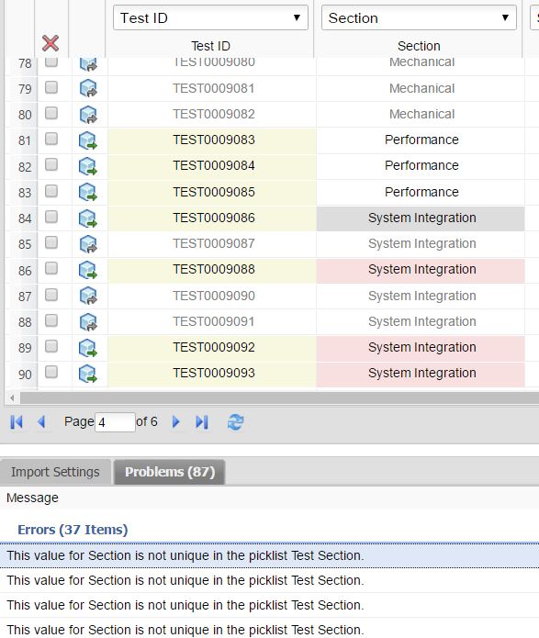Click the pink System Integration cell in row 90
The image size is (539, 638).
pyautogui.click(x=421, y=374)
